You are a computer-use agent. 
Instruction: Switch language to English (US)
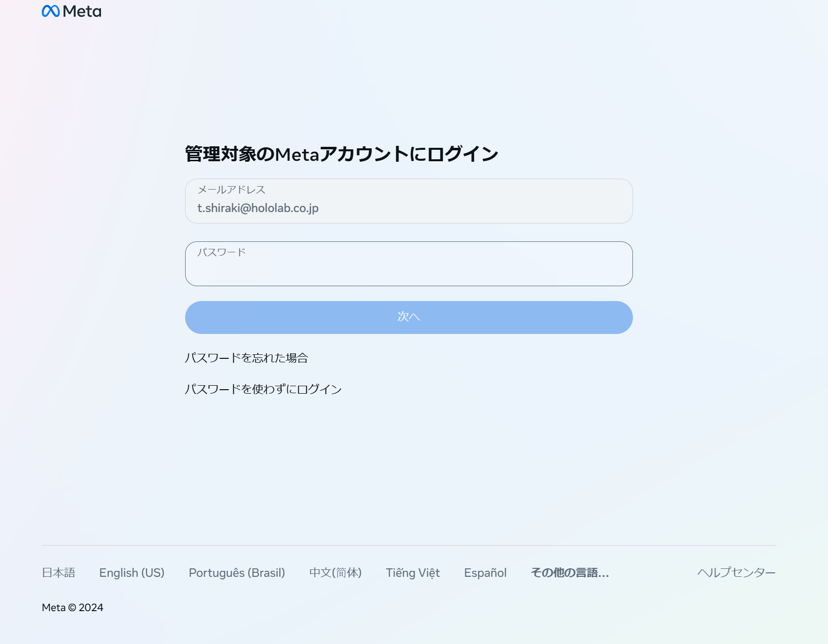tap(132, 573)
